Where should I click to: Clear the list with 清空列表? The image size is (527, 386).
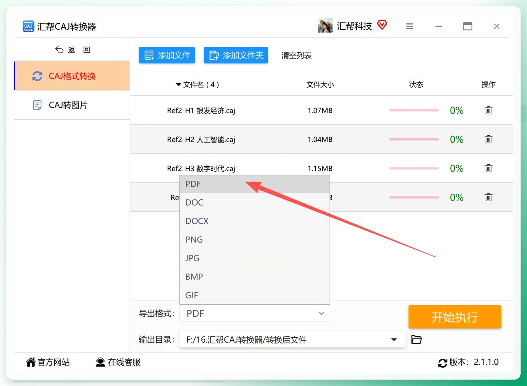(x=296, y=55)
